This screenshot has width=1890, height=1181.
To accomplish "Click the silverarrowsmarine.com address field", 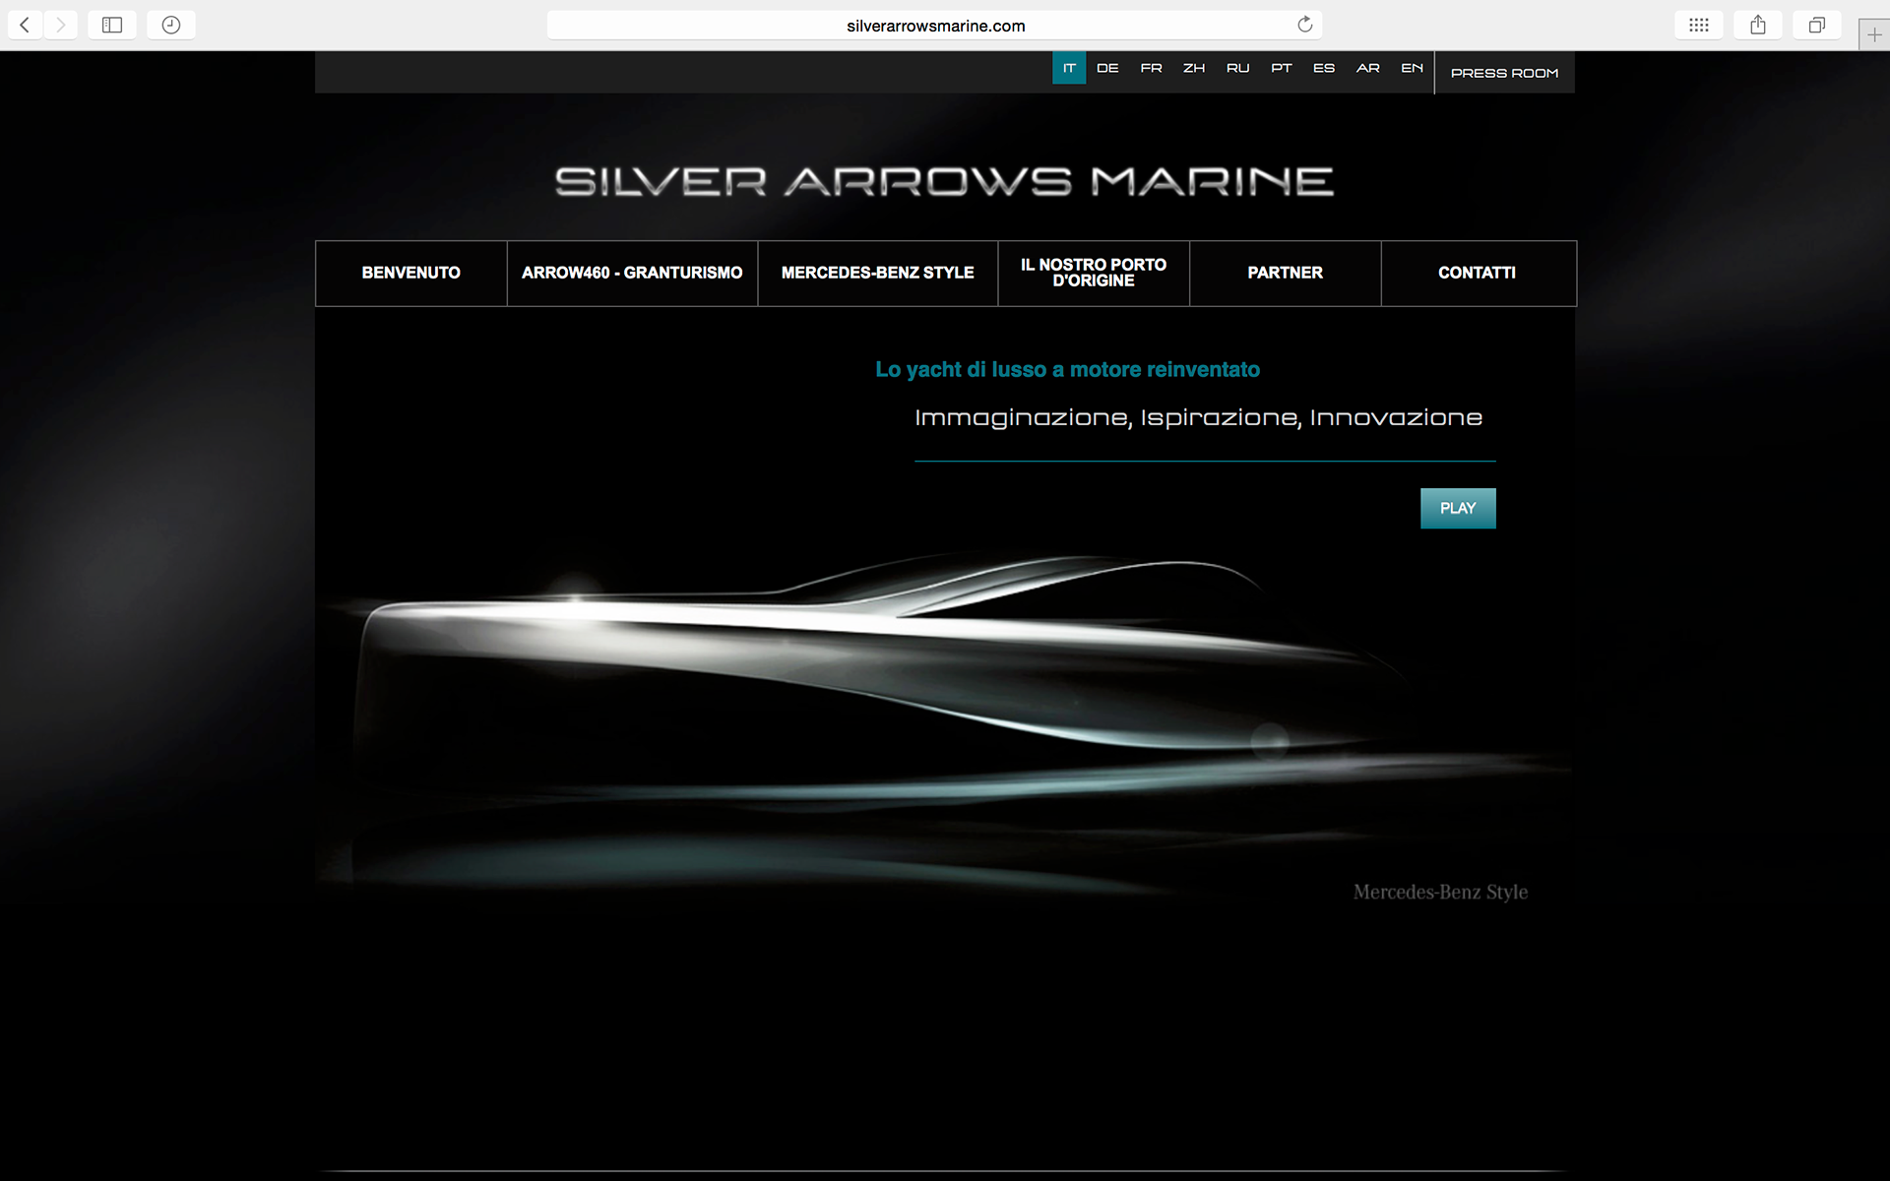I will click(x=935, y=26).
